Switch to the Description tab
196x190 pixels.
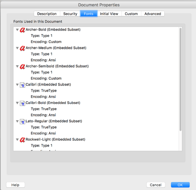click(47, 14)
